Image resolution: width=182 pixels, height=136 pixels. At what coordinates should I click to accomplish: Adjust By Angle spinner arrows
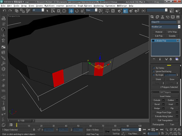point(177,75)
